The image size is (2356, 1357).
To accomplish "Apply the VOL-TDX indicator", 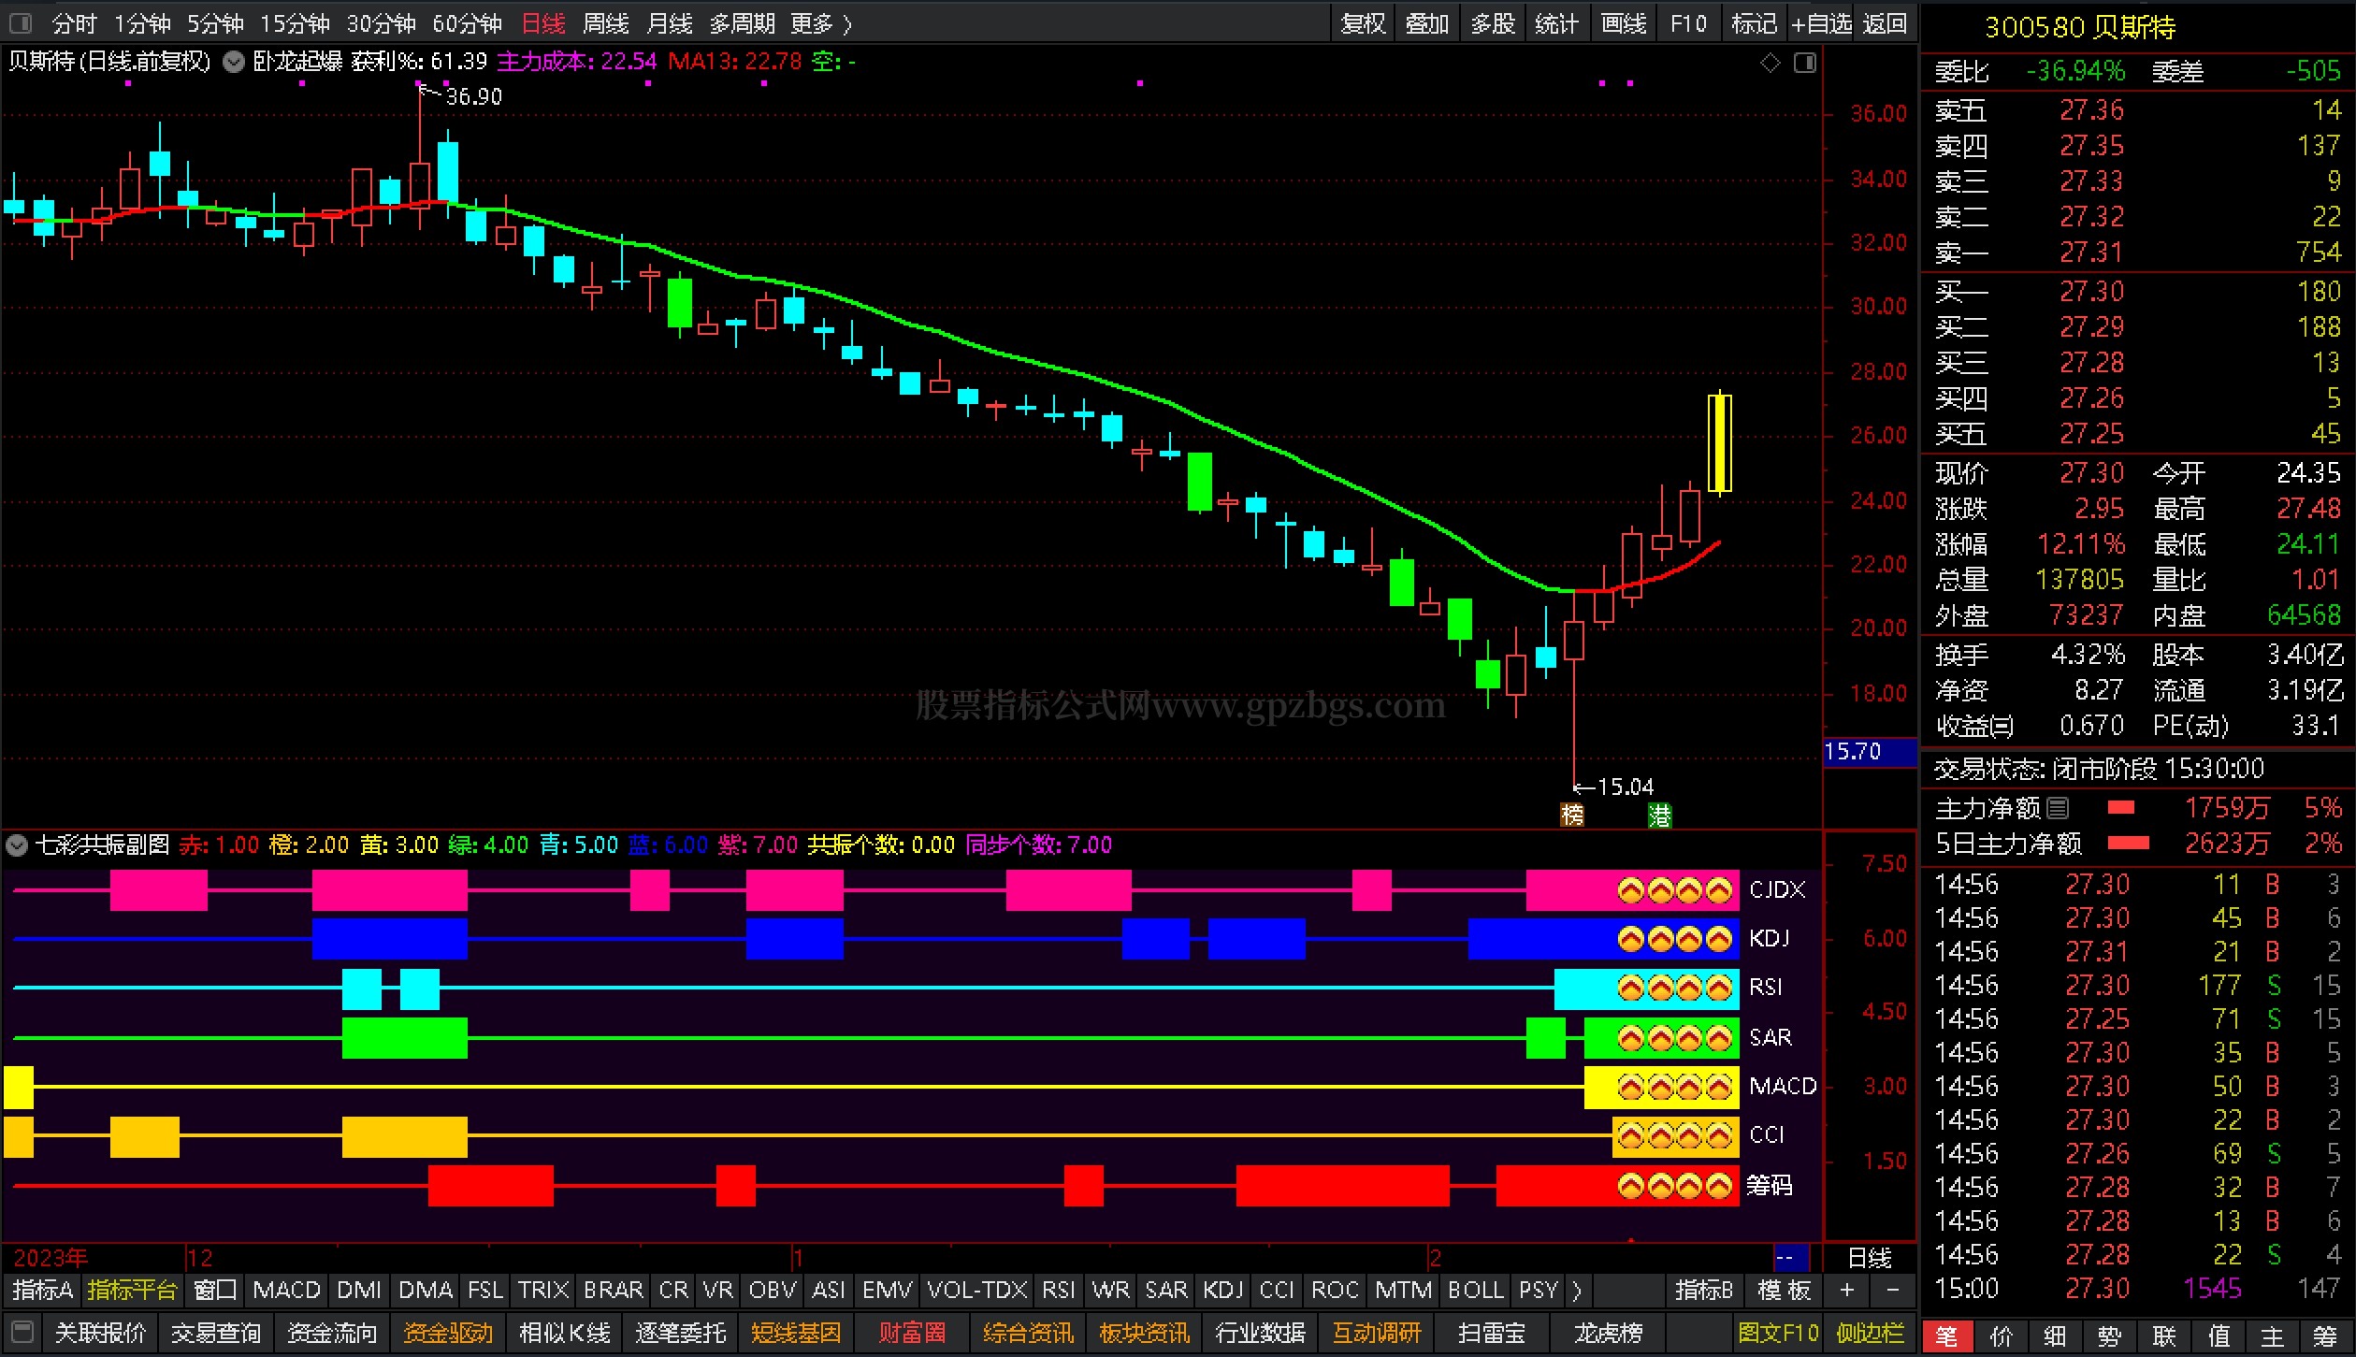I will tap(977, 1291).
